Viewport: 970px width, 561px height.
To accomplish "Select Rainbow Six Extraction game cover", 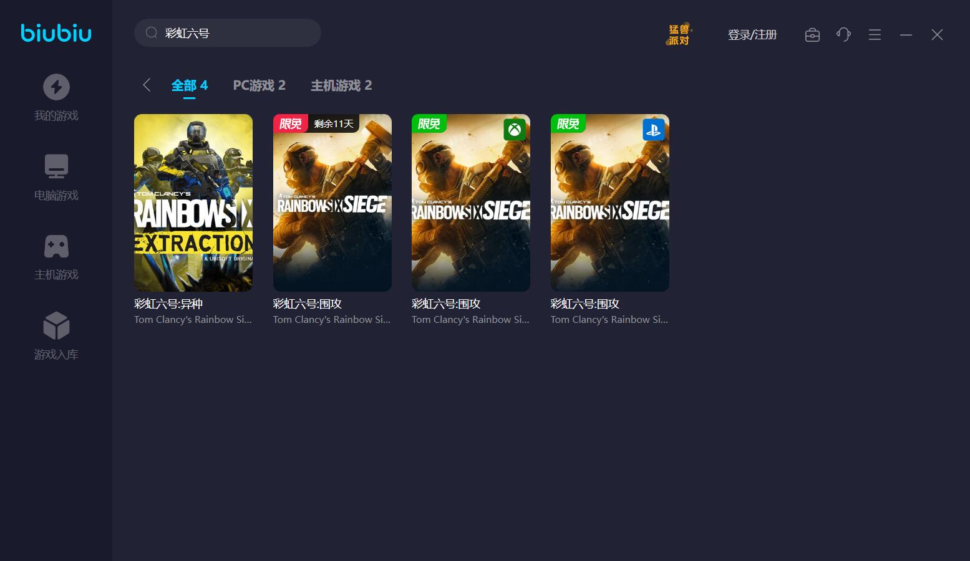I will click(193, 203).
